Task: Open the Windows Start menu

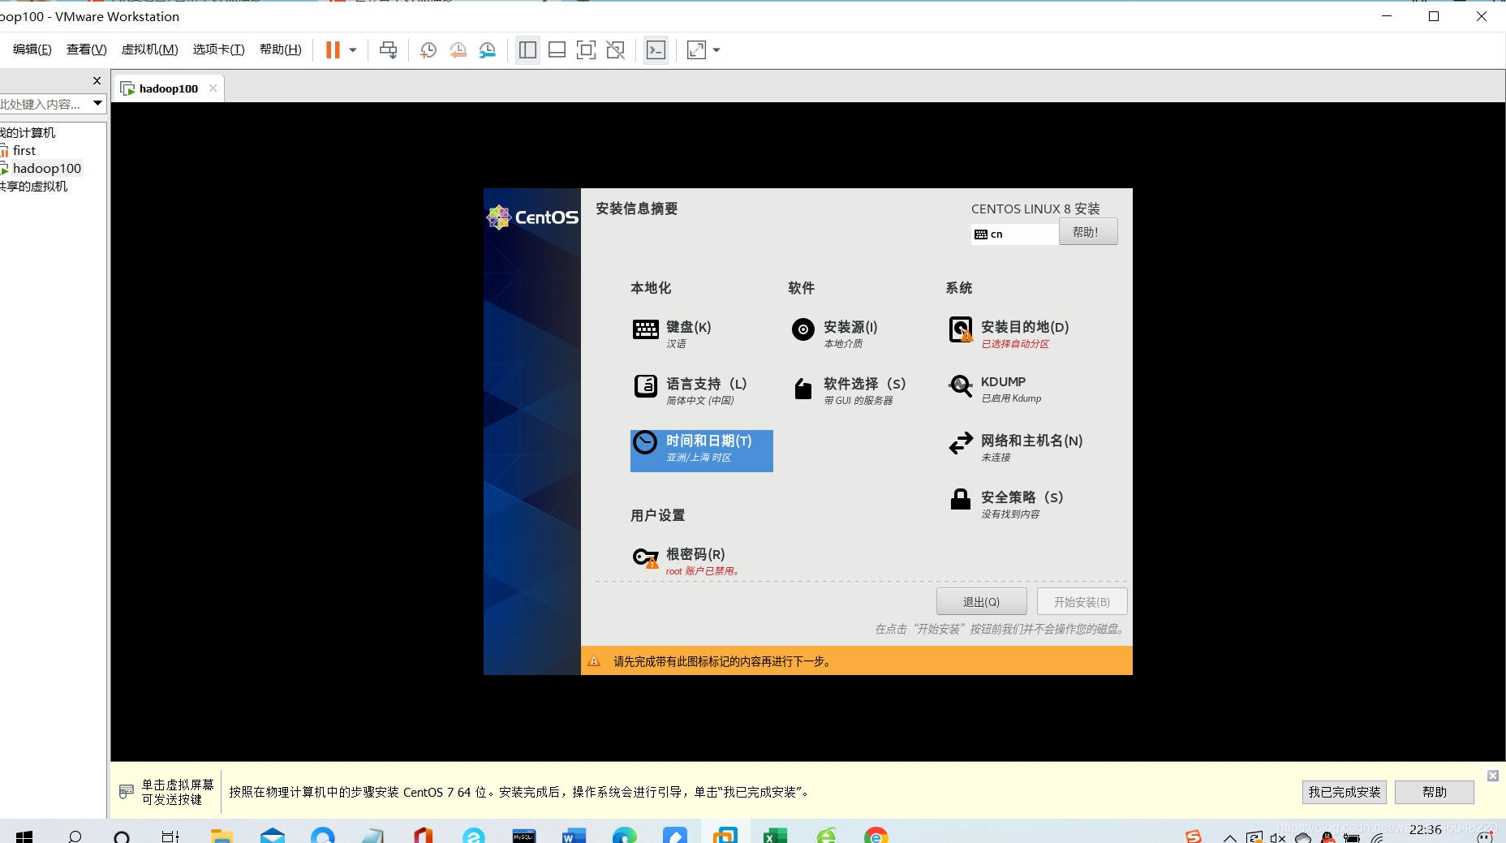Action: [24, 836]
